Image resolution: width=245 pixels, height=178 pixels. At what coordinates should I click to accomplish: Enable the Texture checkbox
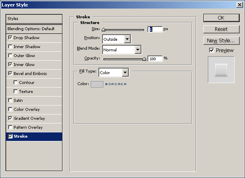[16, 92]
